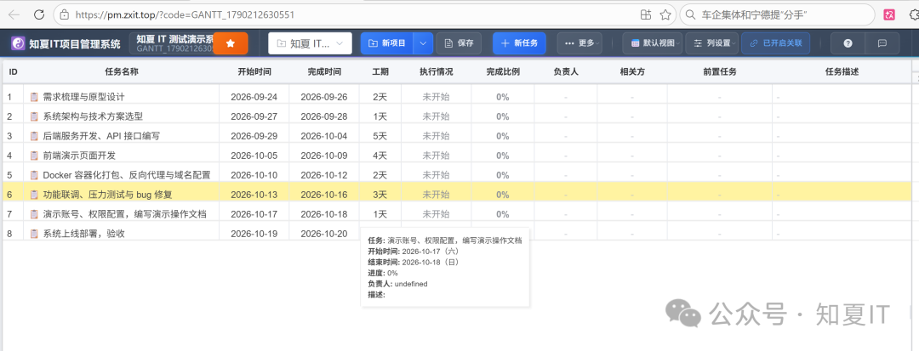Click the 完成时间 column header
Image resolution: width=919 pixels, height=351 pixels.
(324, 72)
